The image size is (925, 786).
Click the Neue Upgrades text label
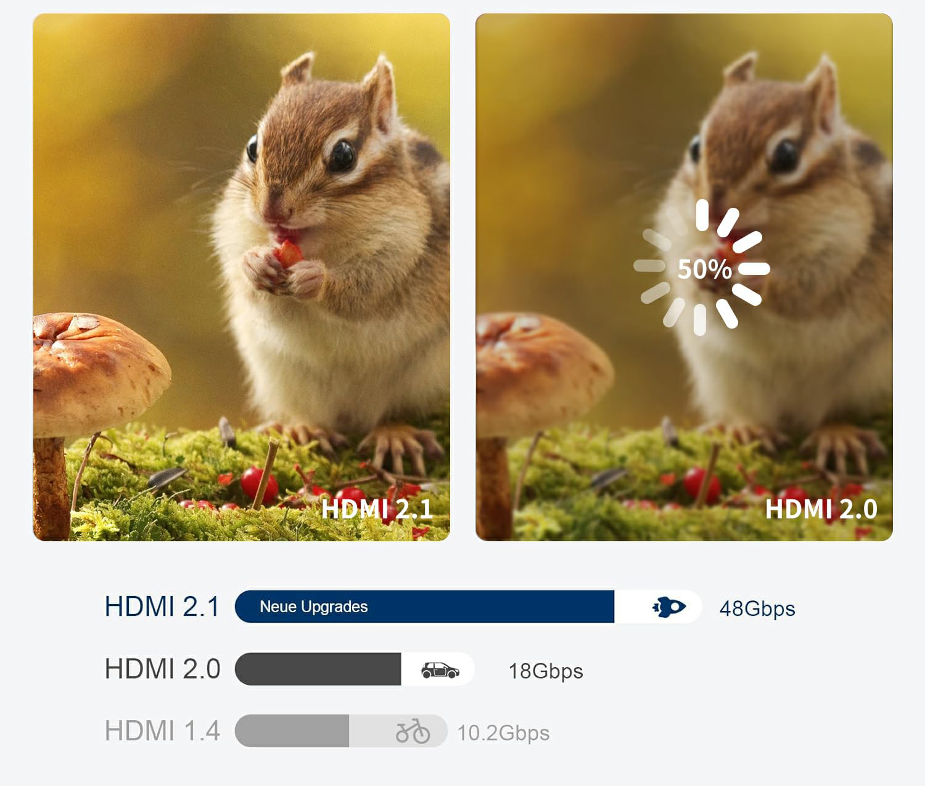tap(313, 607)
